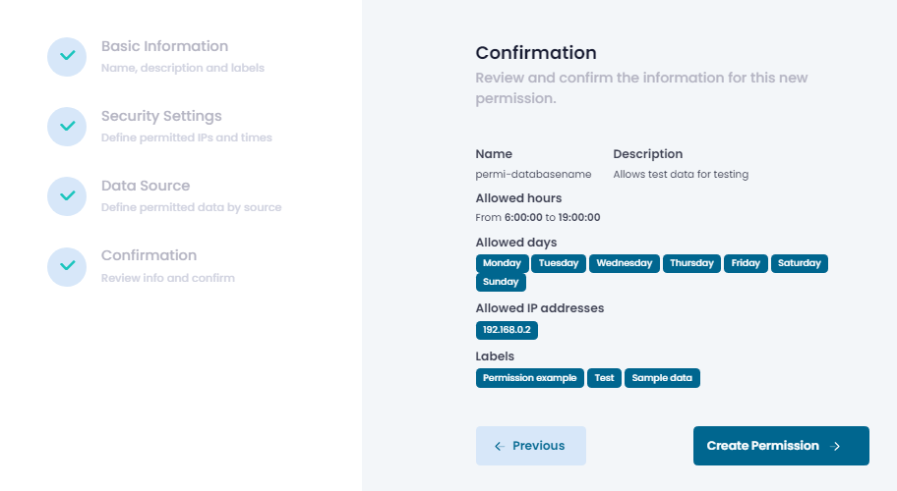Select the Monday allowed day tag
This screenshot has height=491, width=897.
(502, 263)
